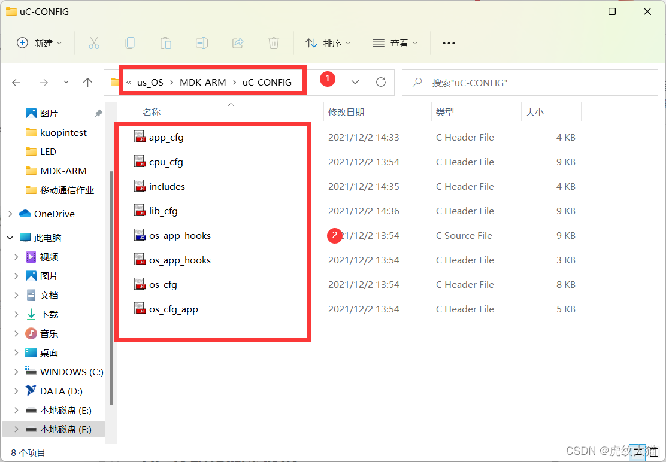Collapse the 此电脑 tree node

tap(10, 238)
